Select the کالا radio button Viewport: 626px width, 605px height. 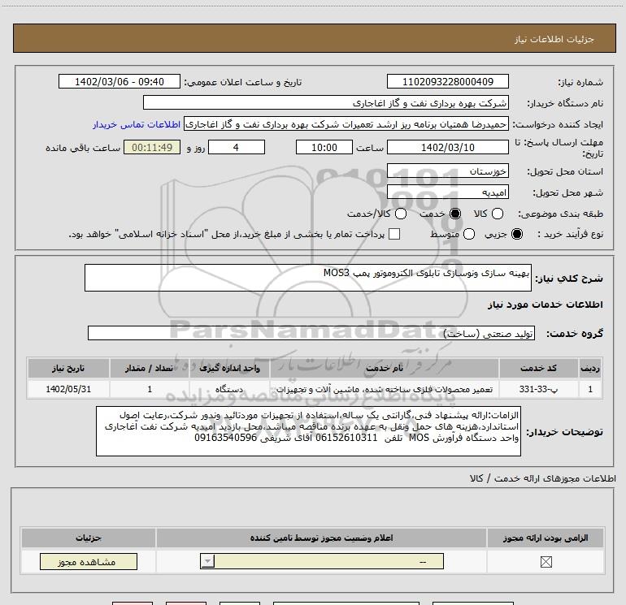[498, 214]
